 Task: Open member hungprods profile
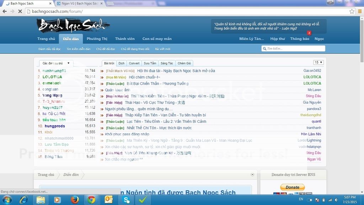pyautogui.click(x=55, y=126)
